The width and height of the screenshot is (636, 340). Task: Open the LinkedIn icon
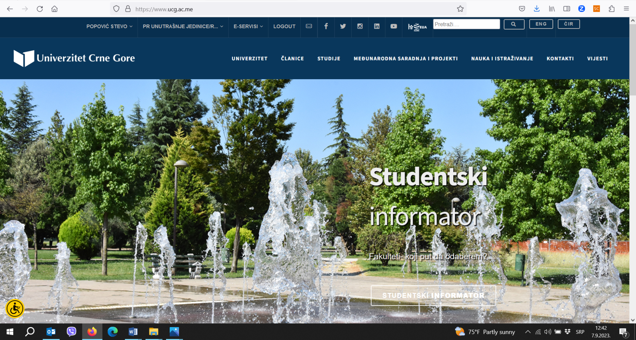point(376,26)
